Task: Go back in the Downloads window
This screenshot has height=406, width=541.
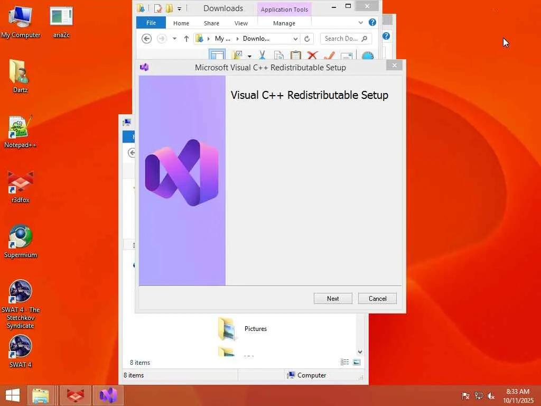Action: [147, 39]
